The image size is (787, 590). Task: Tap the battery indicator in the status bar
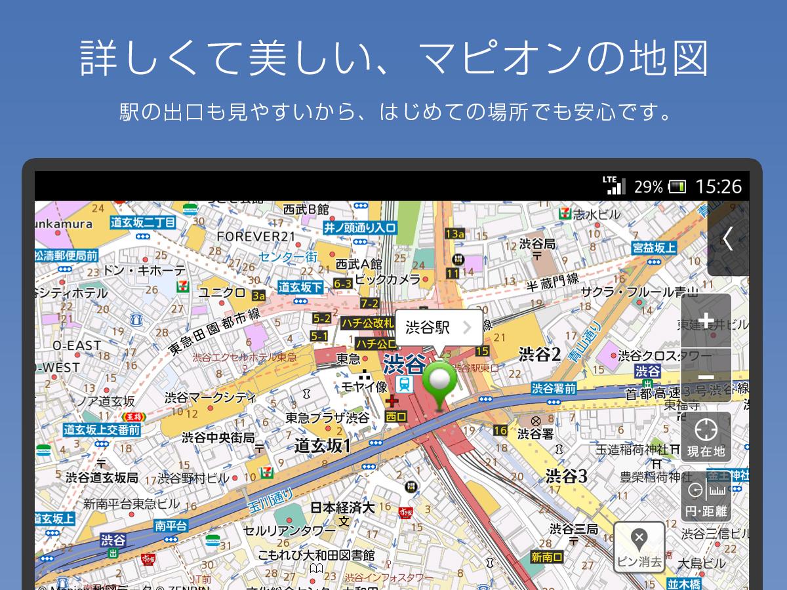point(677,186)
